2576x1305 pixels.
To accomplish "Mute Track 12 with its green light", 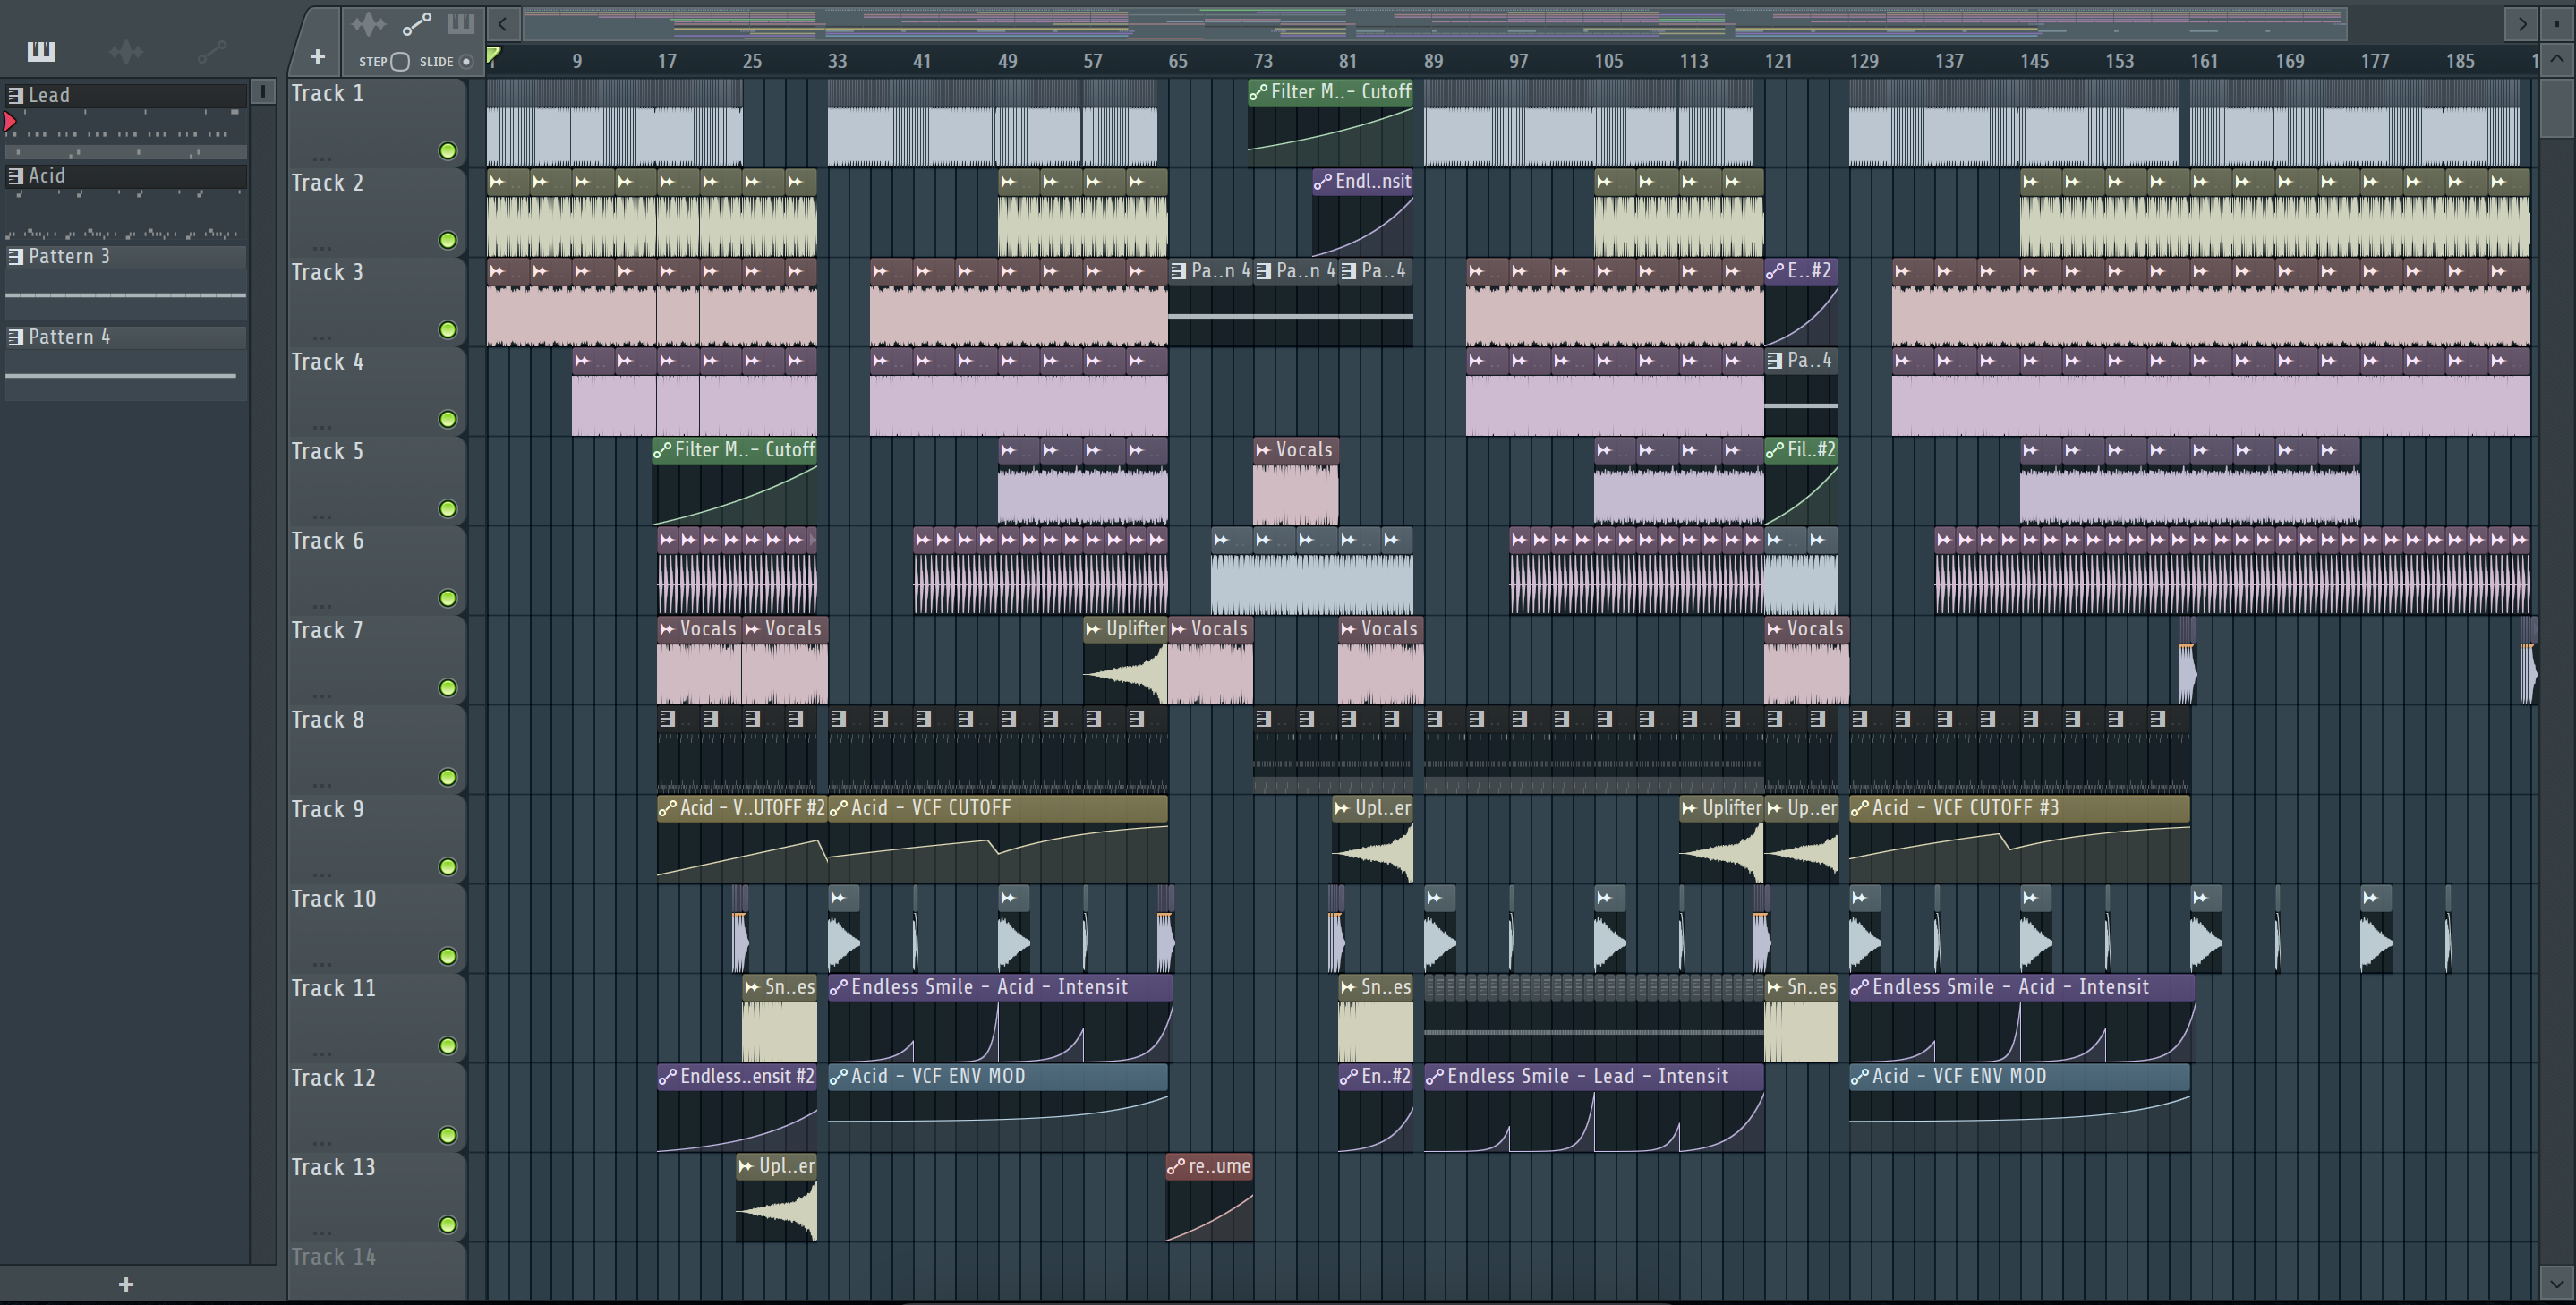I will click(x=448, y=1135).
